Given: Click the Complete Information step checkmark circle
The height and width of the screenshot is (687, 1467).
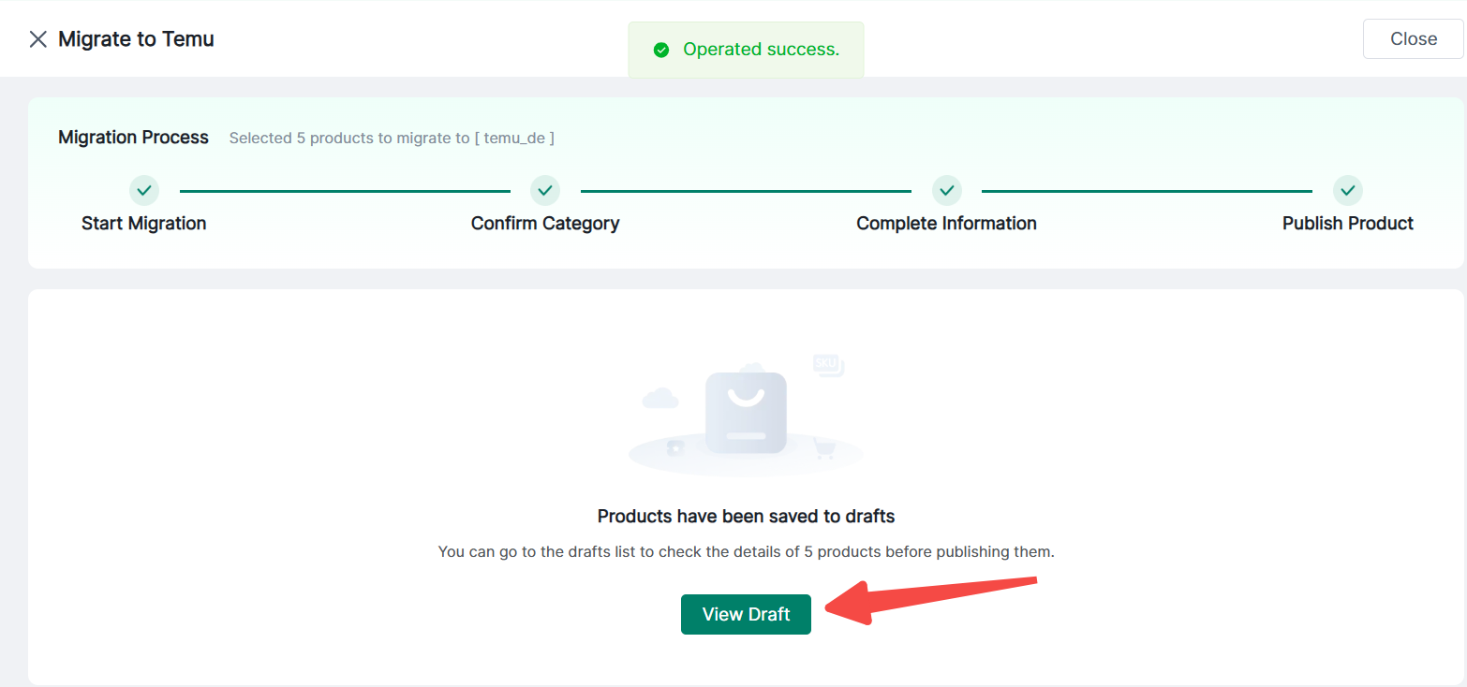Looking at the screenshot, I should pyautogui.click(x=947, y=190).
